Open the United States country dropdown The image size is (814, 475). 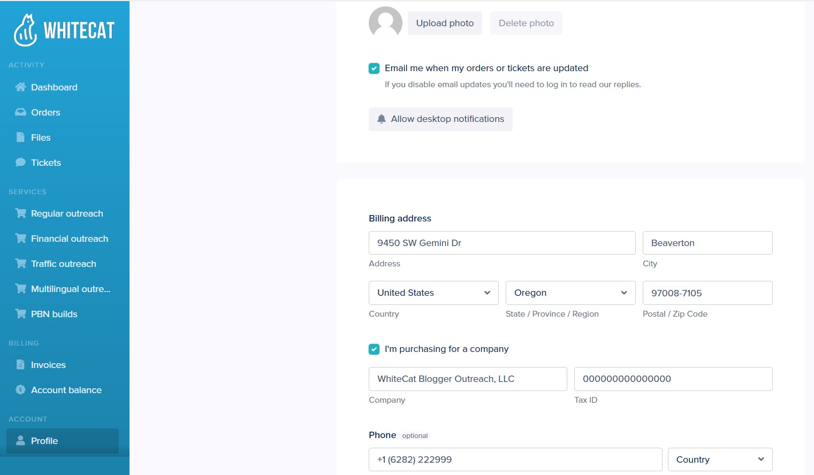[433, 293]
